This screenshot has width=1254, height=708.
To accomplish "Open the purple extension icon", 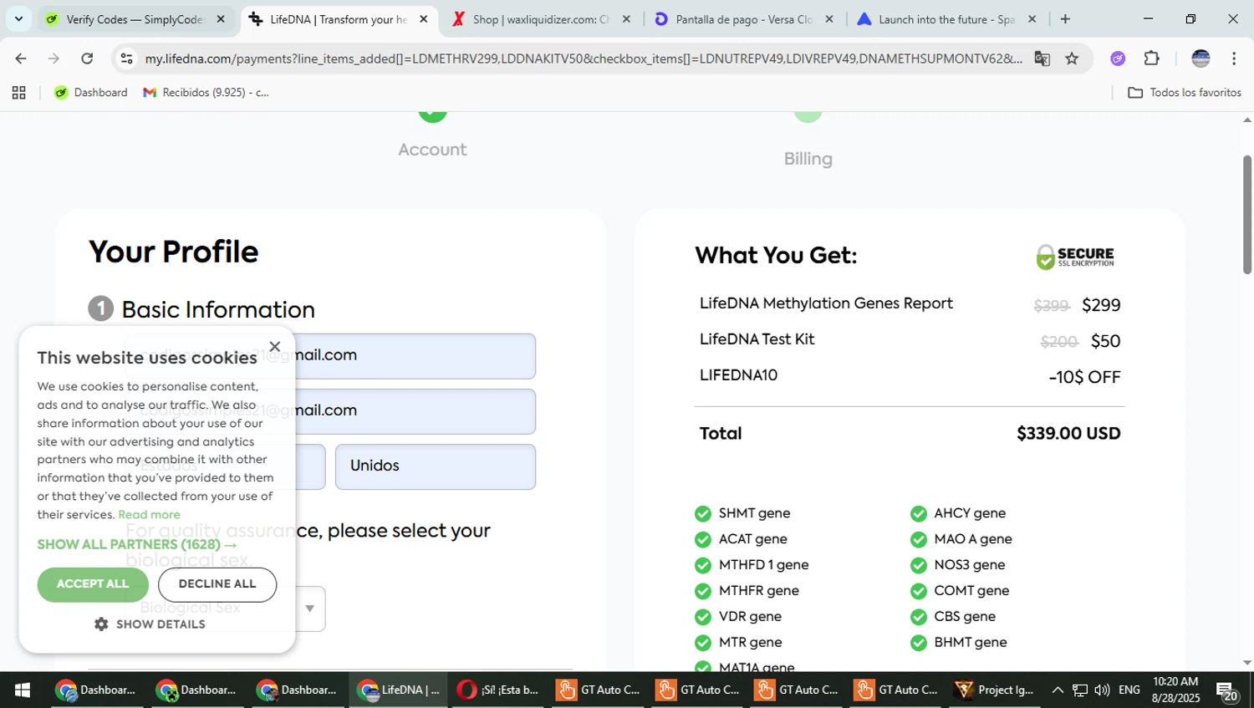I will [1118, 59].
